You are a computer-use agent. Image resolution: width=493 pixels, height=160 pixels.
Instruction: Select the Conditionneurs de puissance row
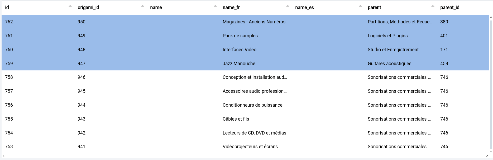pyautogui.click(x=252, y=105)
